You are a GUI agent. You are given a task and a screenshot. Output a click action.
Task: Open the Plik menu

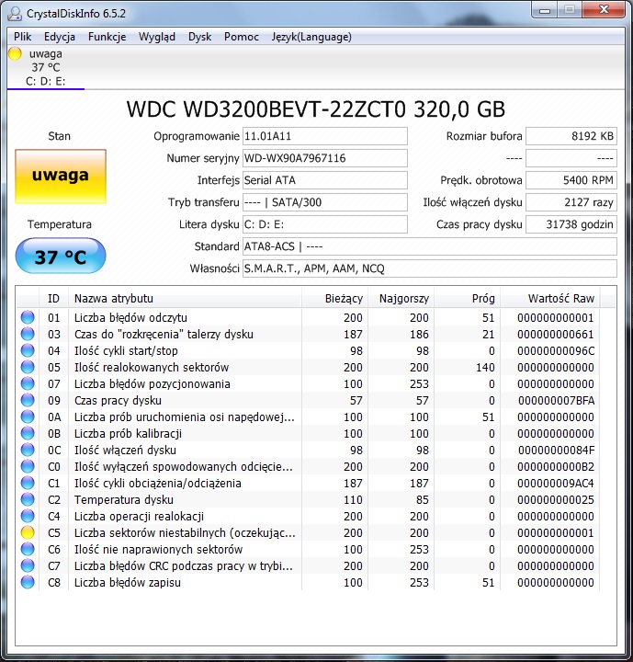pyautogui.click(x=22, y=37)
